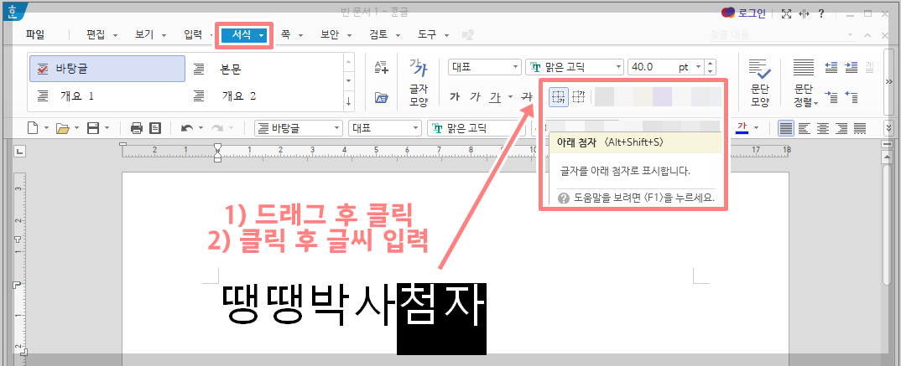Select center alignment on lower toolbar
Screen dimensions: 901x366
[822, 128]
